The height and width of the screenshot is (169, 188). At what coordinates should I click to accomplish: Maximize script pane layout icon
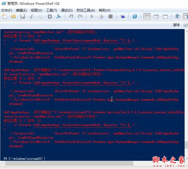(165, 16)
